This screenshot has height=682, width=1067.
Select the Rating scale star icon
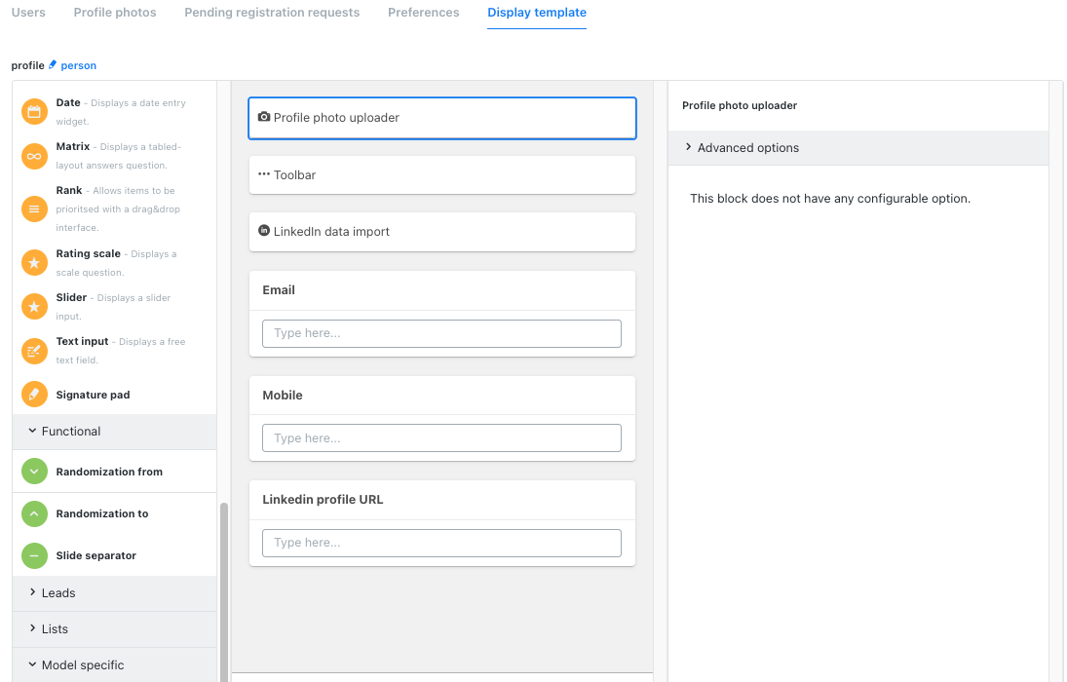pos(34,262)
